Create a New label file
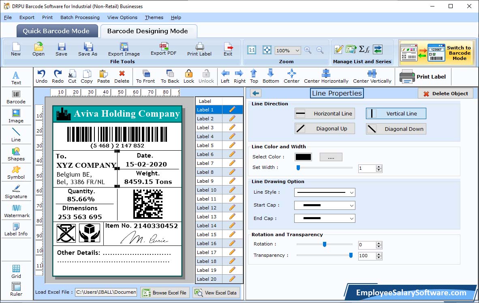The image size is (479, 303). pyautogui.click(x=16, y=49)
